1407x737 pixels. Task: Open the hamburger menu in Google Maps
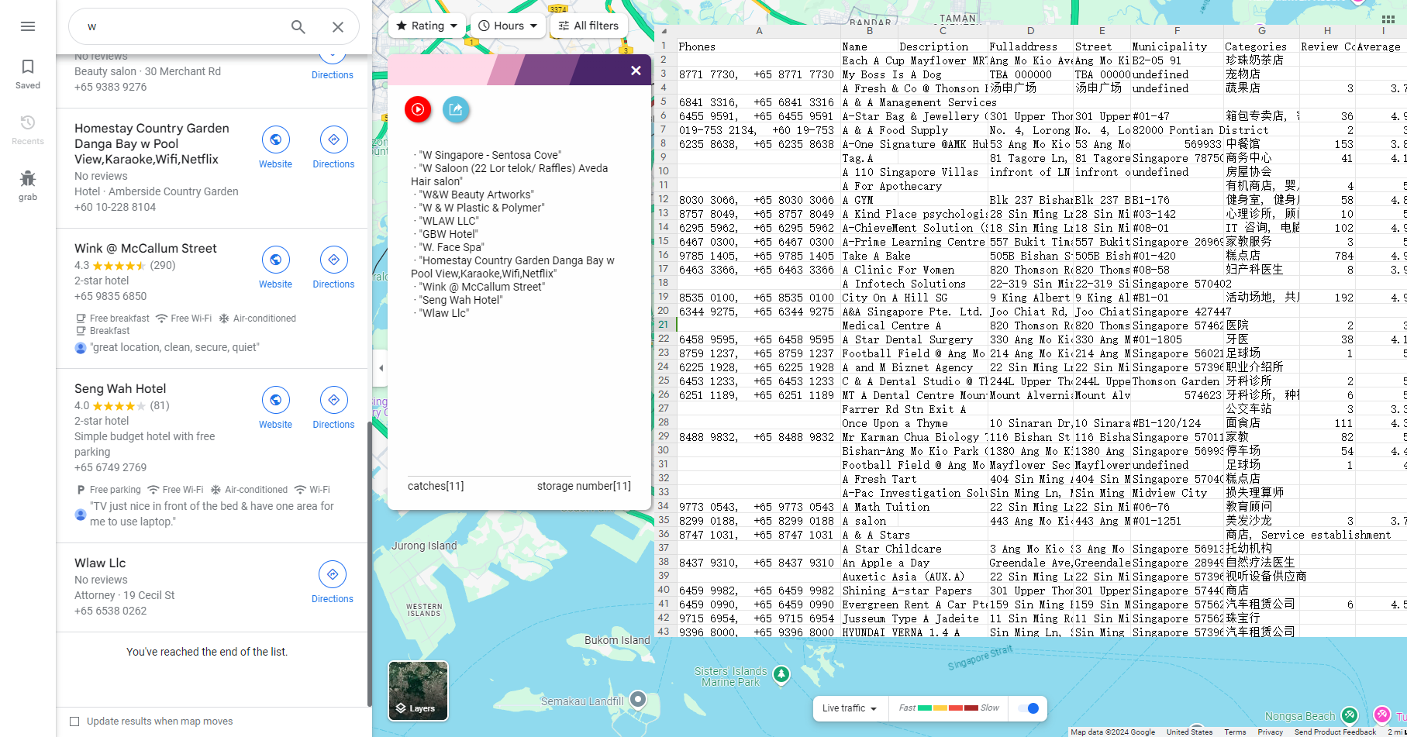point(28,26)
